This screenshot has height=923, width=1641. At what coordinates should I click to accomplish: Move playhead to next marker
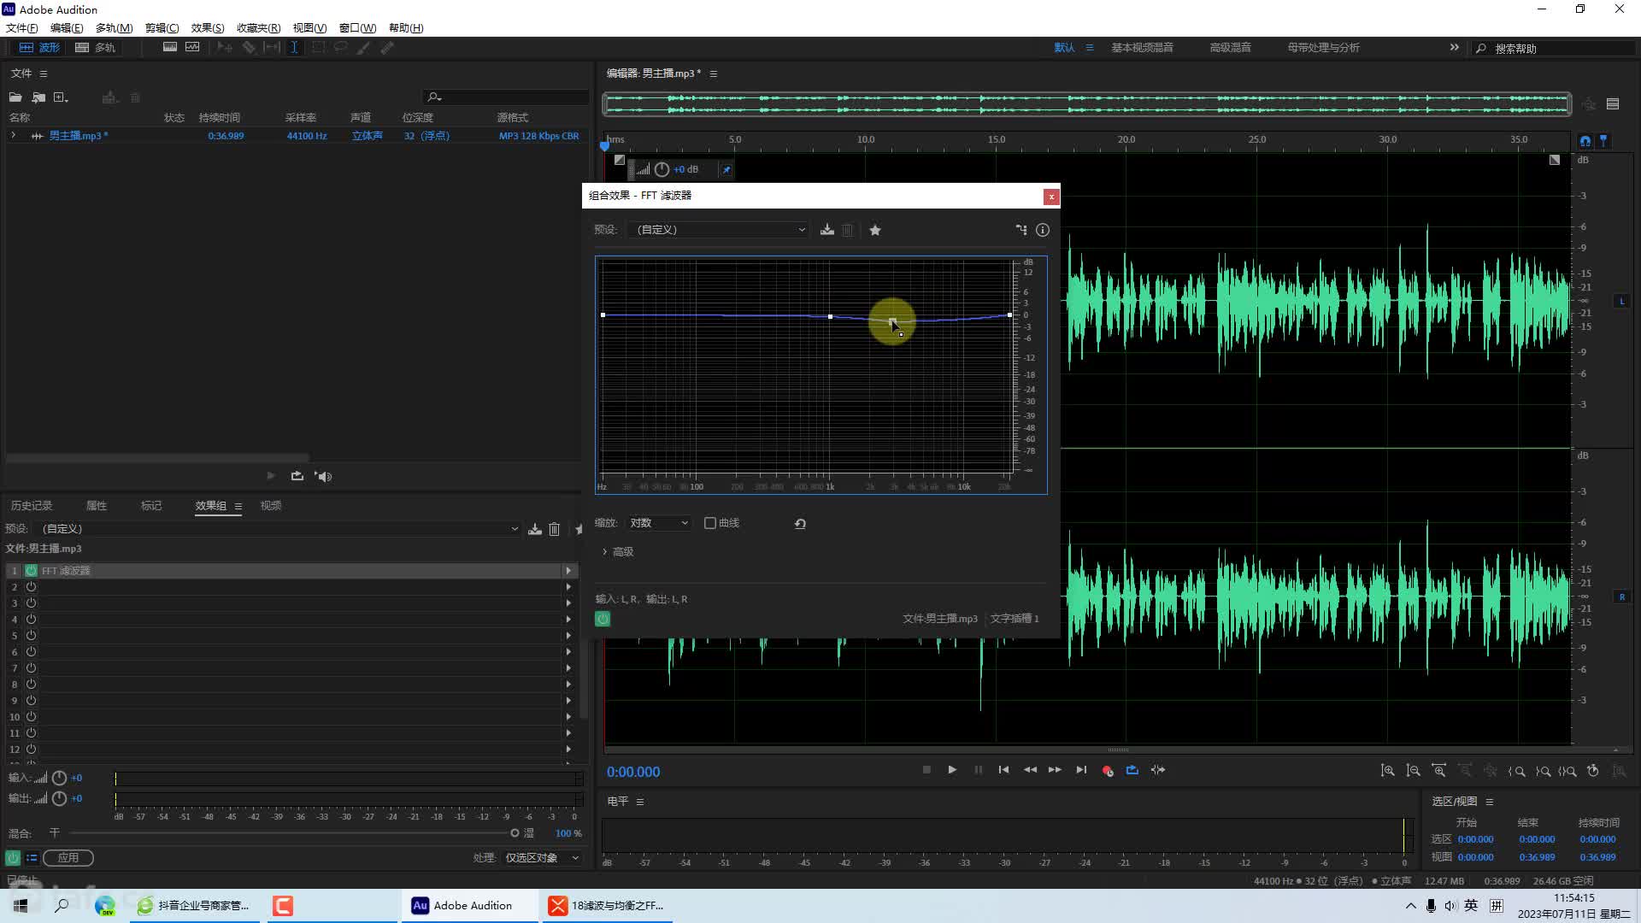pos(1081,770)
